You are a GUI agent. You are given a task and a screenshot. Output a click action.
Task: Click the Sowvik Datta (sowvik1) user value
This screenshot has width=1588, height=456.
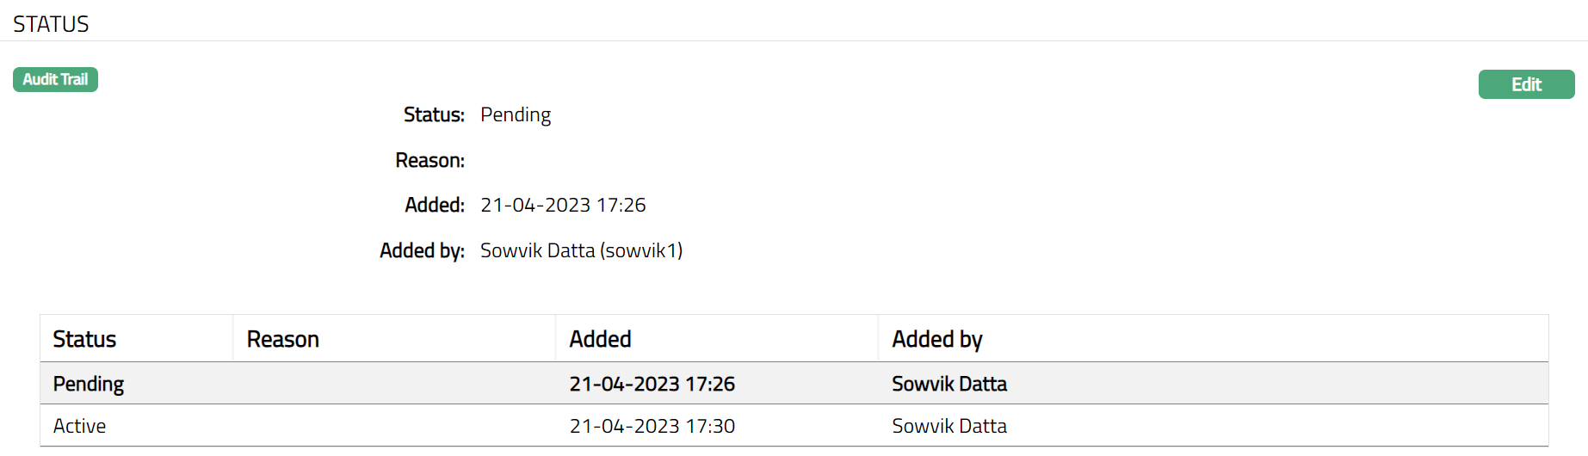[581, 251]
